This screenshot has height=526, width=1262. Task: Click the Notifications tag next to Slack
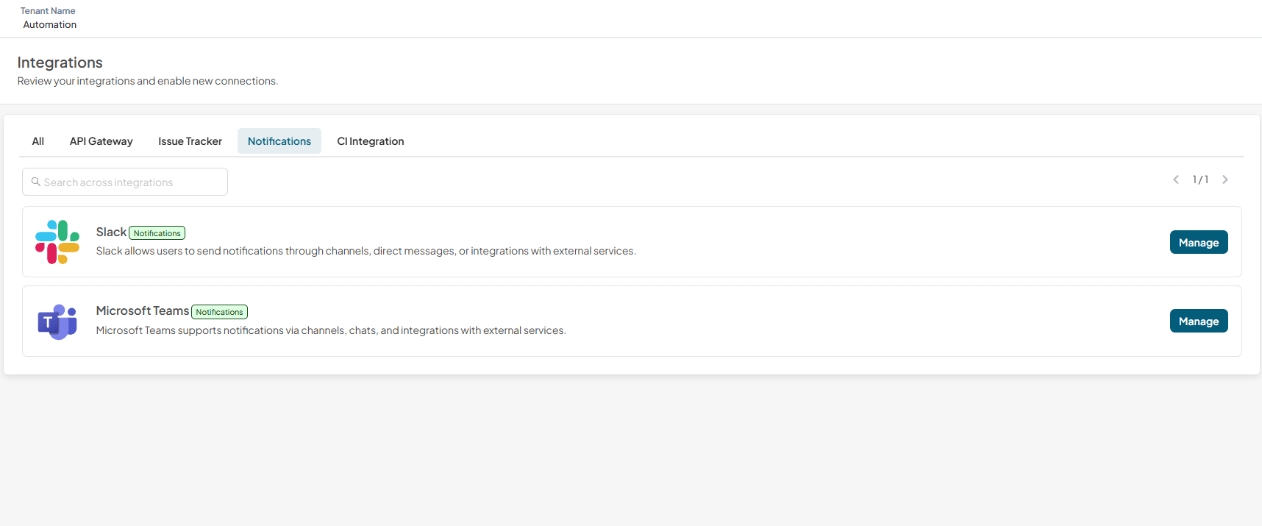[157, 233]
